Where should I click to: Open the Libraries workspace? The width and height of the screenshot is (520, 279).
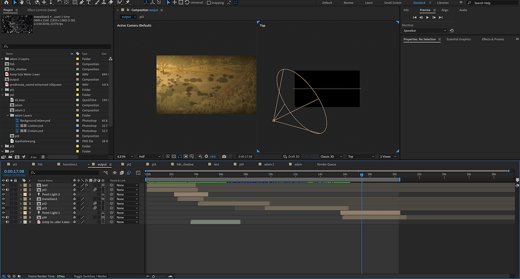click(443, 3)
